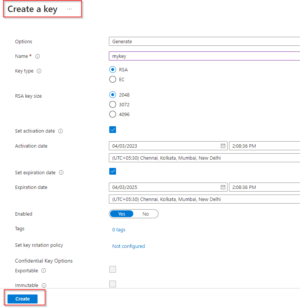Click Not configured for key rotation policy

point(128,246)
